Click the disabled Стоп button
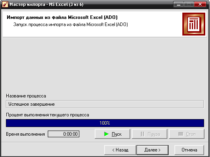This screenshot has width=210, height=157. coord(187,134)
